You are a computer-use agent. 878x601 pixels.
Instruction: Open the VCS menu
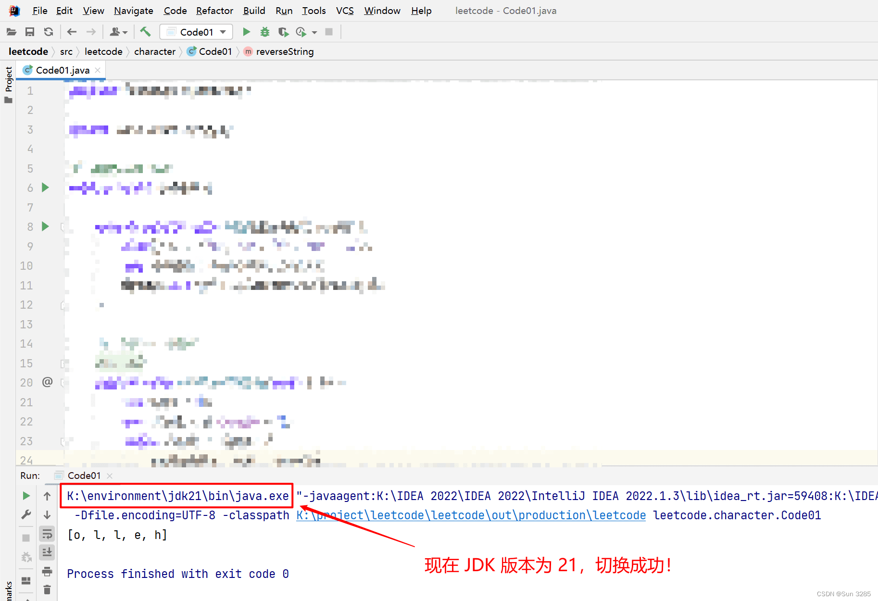(345, 11)
